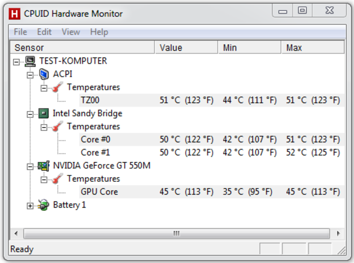Click the horizontal scrollbar thumb
Screen dimensions: 354x263
(x=177, y=233)
